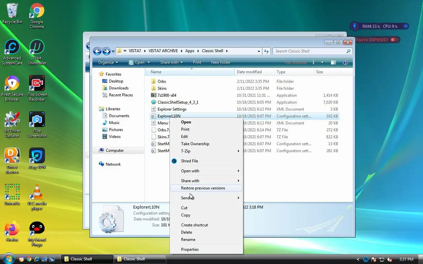Open the change view dropdown arrow
Viewport: 423px width, 264px height.
point(322,62)
